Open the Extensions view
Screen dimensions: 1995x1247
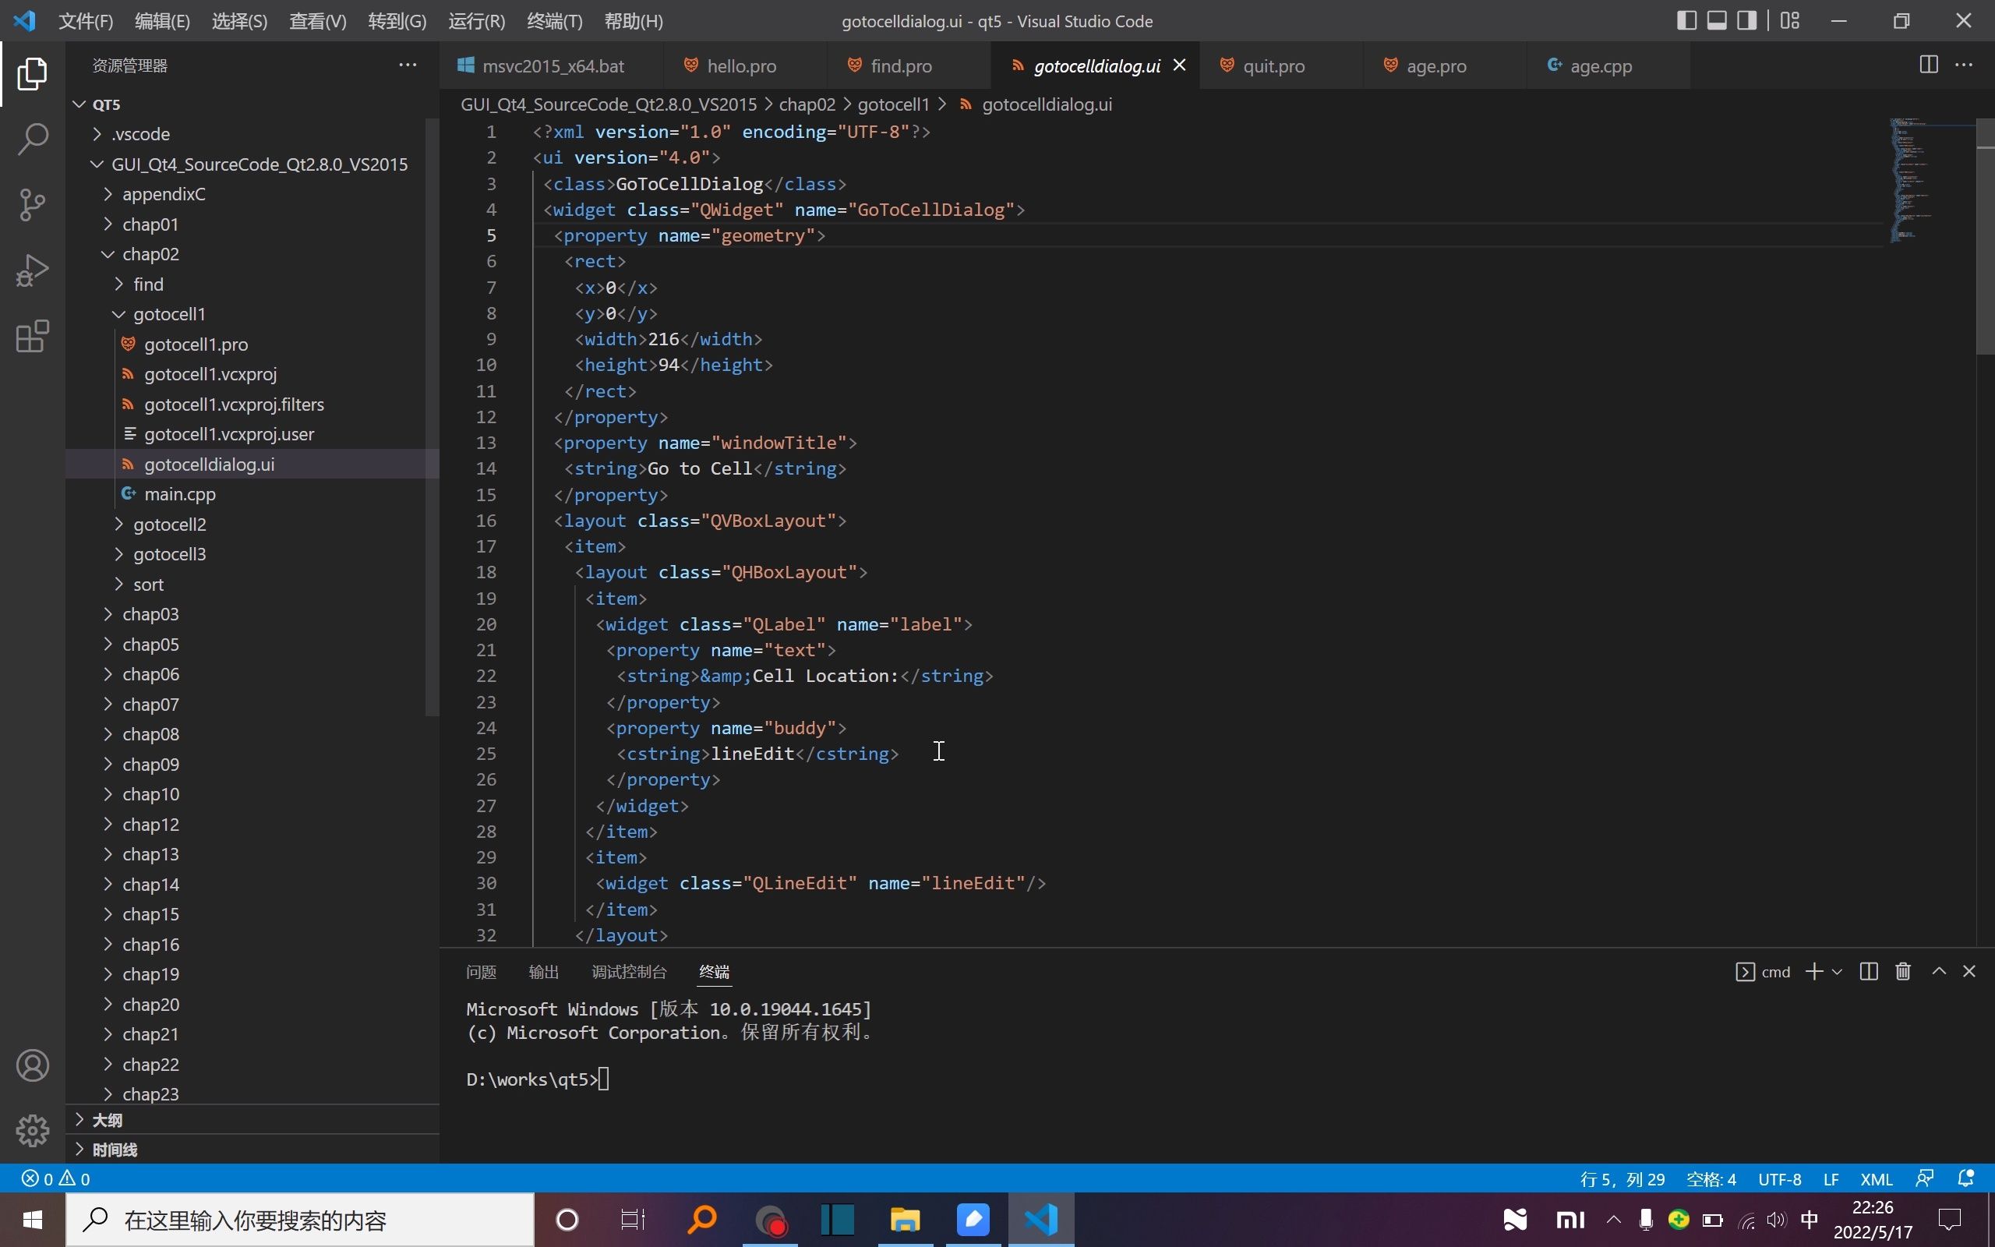coord(31,336)
